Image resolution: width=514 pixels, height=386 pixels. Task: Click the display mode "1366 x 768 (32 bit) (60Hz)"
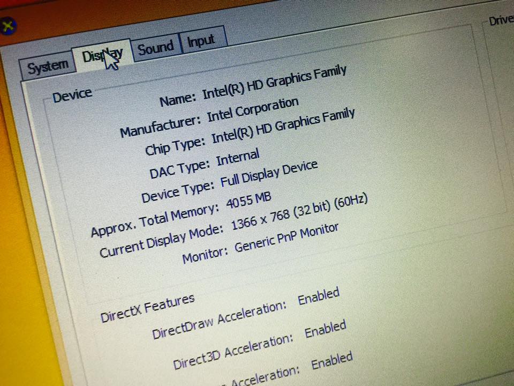300,212
